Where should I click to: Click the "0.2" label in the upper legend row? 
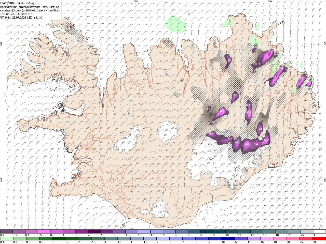click(x=2, y=235)
